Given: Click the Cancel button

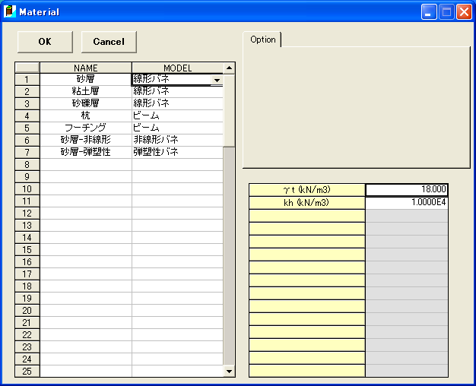Looking at the screenshot, I should [x=109, y=42].
